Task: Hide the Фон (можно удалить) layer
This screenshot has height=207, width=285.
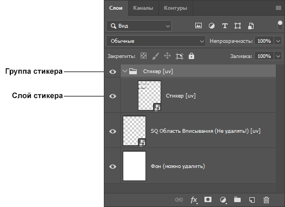Action: 112,166
